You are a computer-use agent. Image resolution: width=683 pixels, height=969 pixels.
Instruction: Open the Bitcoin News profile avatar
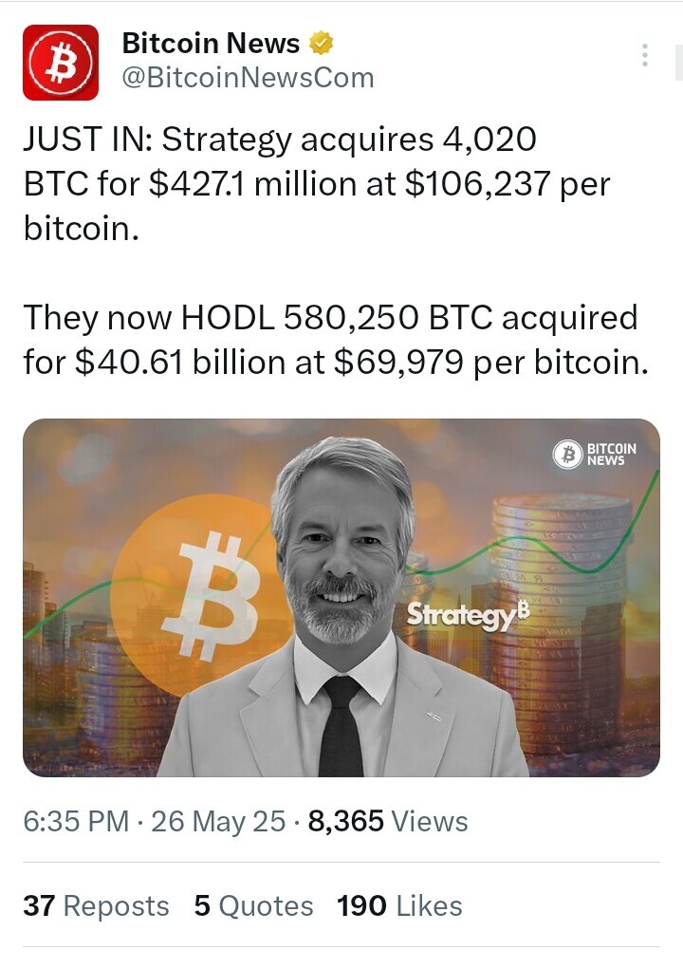[x=61, y=63]
